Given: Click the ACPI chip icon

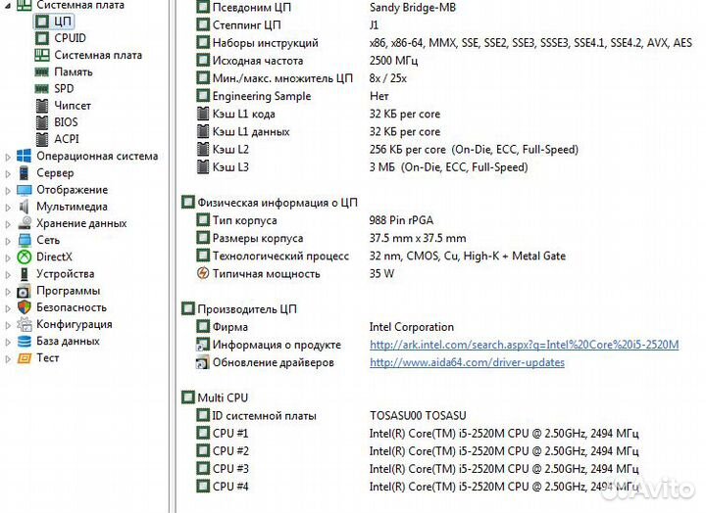Looking at the screenshot, I should pos(42,139).
